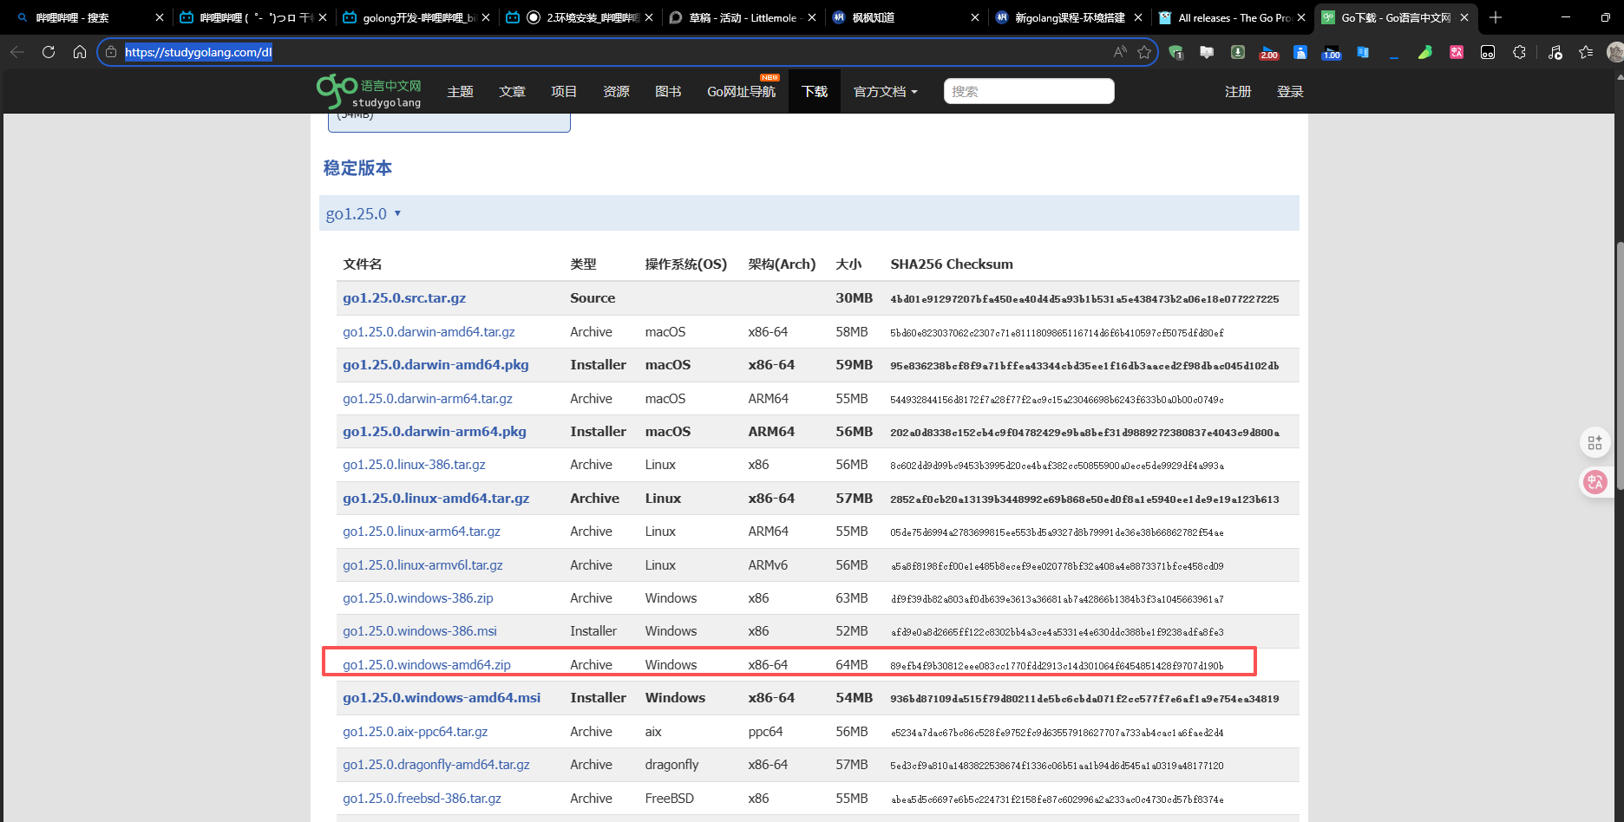Click the 登录 login link
This screenshot has height=822, width=1624.
pos(1289,92)
